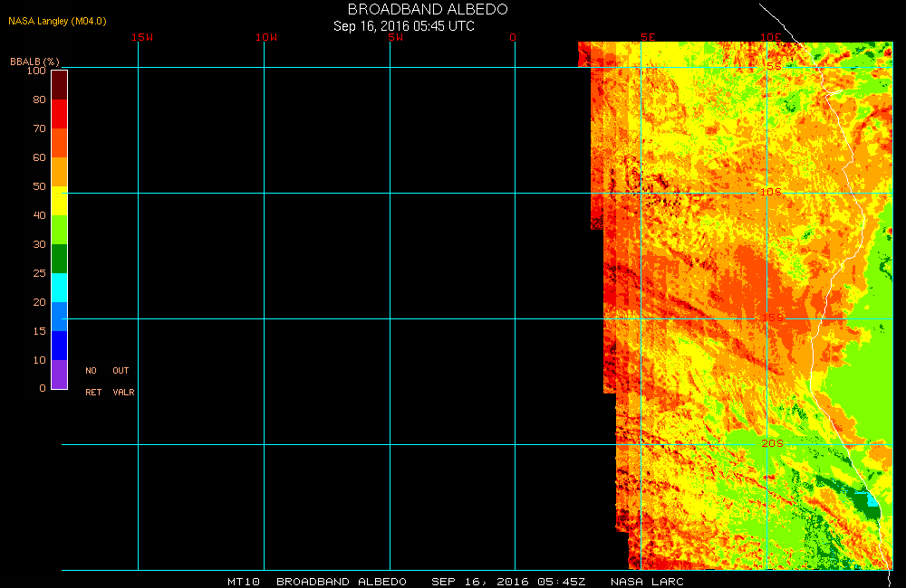Image resolution: width=906 pixels, height=588 pixels.
Task: Click the BROADBAND ALBEDO title text
Action: pos(428,9)
